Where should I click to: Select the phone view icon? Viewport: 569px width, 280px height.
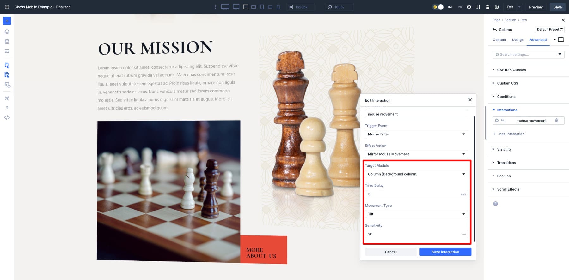coord(278,7)
